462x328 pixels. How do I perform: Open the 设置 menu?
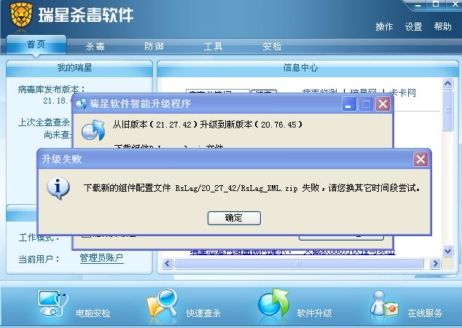coord(413,27)
